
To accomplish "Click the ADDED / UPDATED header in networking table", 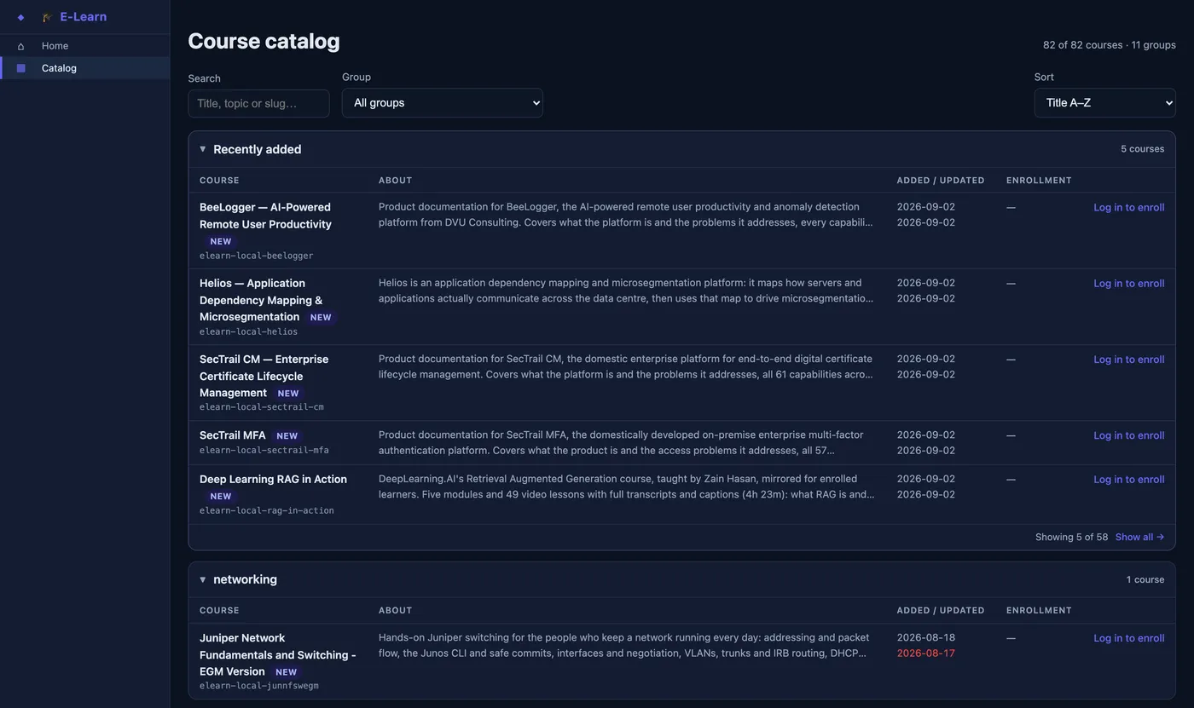I will pyautogui.click(x=941, y=611).
